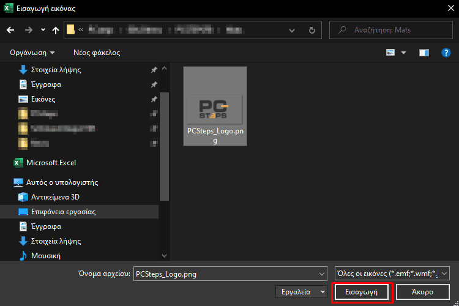Click the navigation pane scroll up arrow
The width and height of the screenshot is (459, 306).
point(164,68)
